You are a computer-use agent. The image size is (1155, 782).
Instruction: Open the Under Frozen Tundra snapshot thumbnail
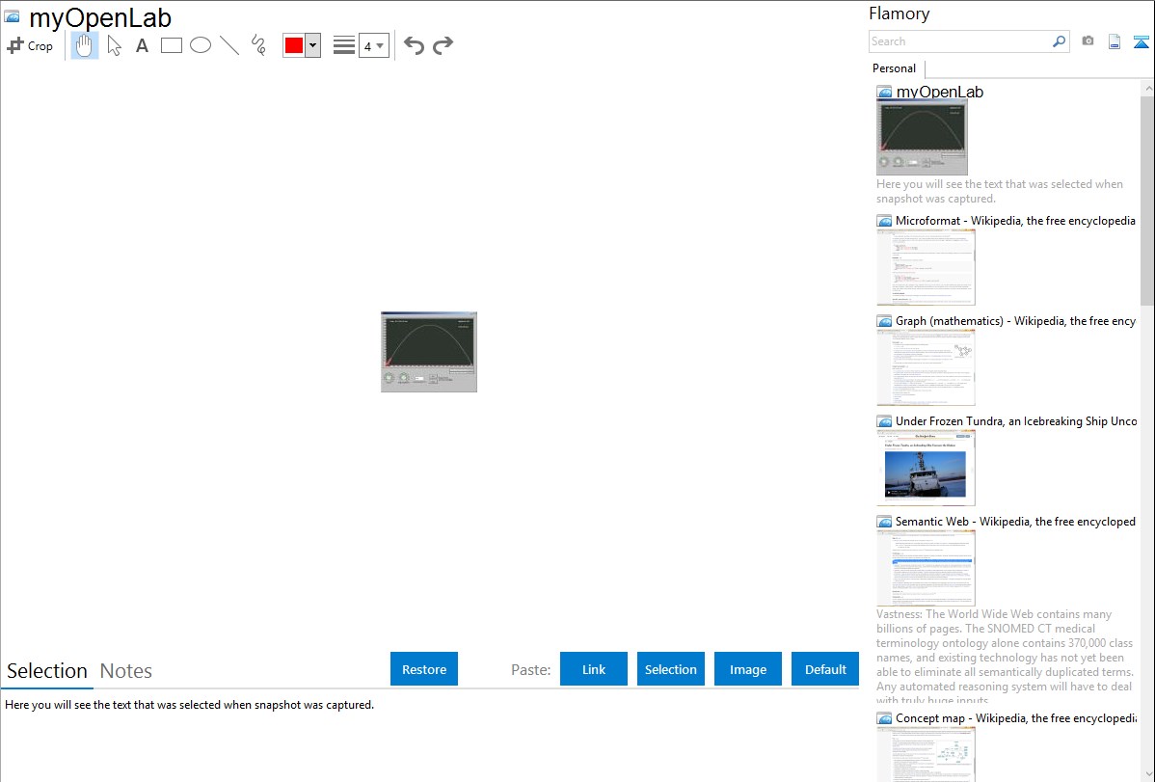[x=926, y=468]
